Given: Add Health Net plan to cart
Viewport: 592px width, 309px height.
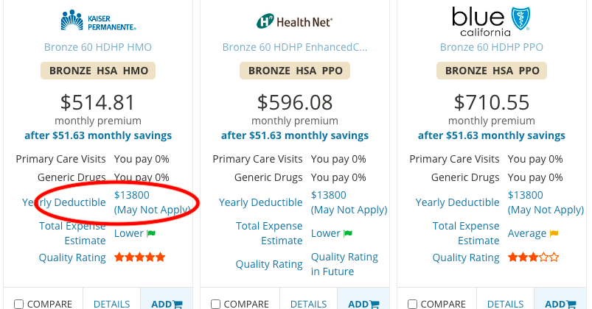Looking at the screenshot, I should [363, 304].
